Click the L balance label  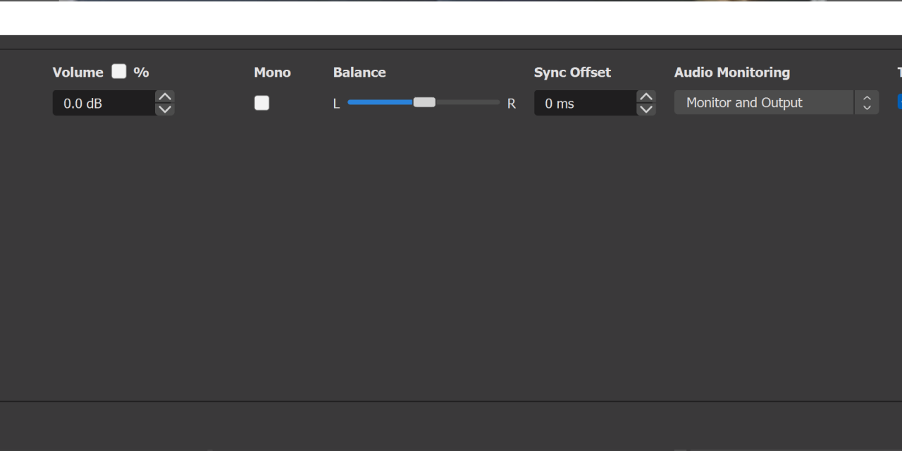[336, 104]
